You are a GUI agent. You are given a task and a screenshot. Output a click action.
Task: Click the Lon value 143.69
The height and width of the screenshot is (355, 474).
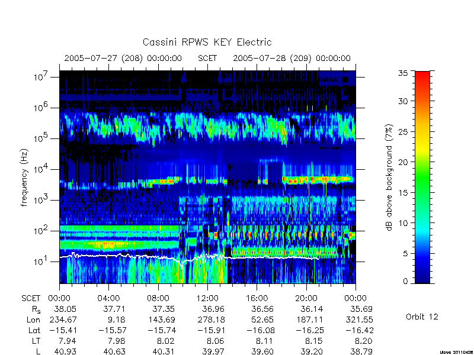(162, 319)
